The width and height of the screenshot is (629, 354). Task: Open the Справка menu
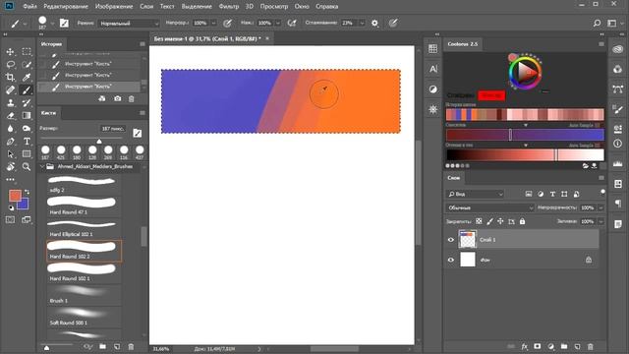coord(326,7)
